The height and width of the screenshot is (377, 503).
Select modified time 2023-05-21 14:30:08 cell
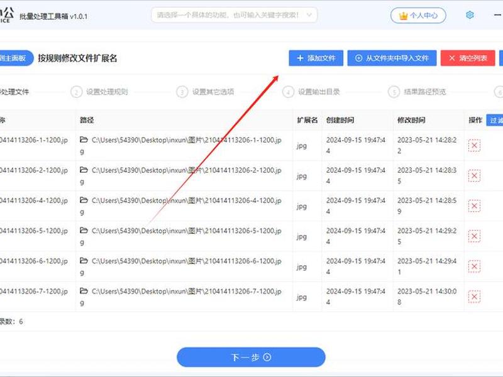pyautogui.click(x=428, y=297)
